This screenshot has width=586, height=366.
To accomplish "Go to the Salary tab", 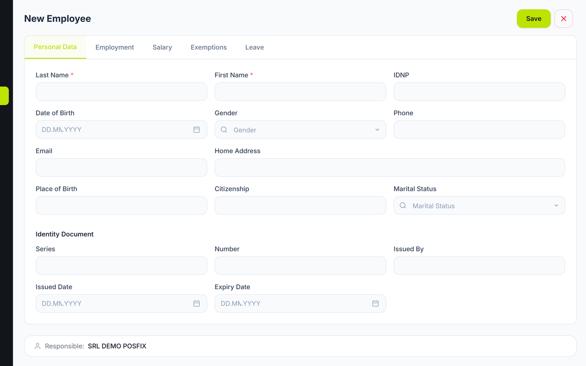I will click(162, 47).
